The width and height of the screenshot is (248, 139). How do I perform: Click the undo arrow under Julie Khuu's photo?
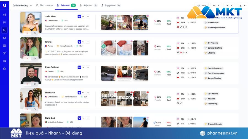pos(34,33)
